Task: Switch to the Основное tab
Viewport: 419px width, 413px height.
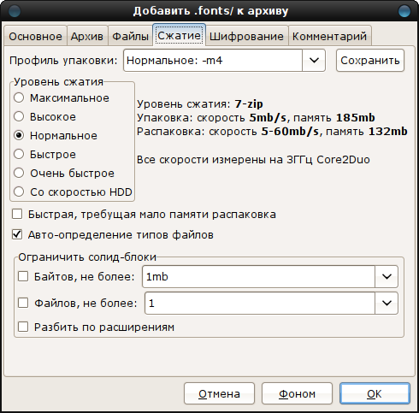Action: (35, 36)
